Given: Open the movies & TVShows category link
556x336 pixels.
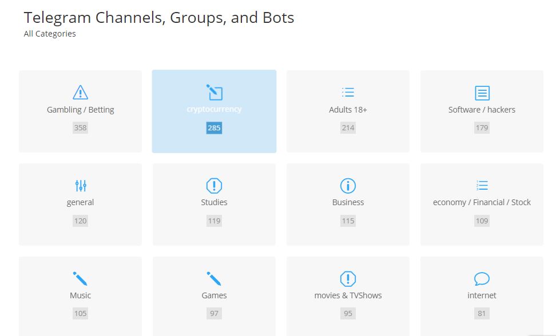Looking at the screenshot, I should click(348, 295).
